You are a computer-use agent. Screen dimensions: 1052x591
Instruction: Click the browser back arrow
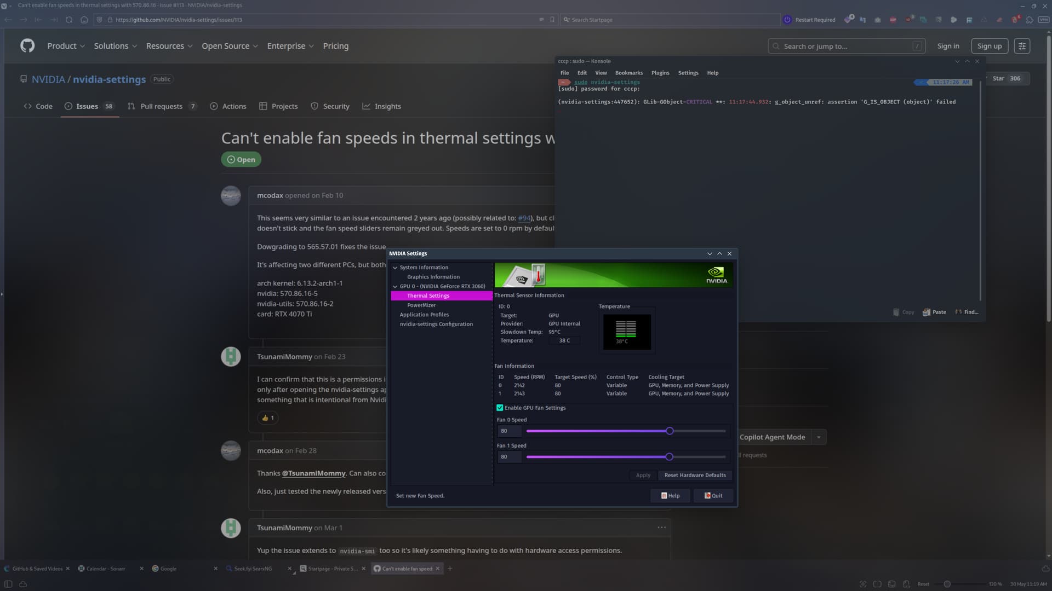click(8, 20)
